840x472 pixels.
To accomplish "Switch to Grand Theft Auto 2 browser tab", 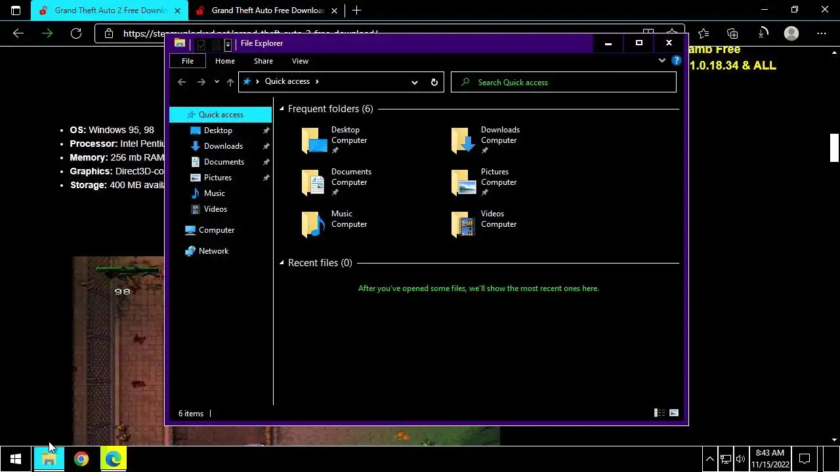I will 110,10.
